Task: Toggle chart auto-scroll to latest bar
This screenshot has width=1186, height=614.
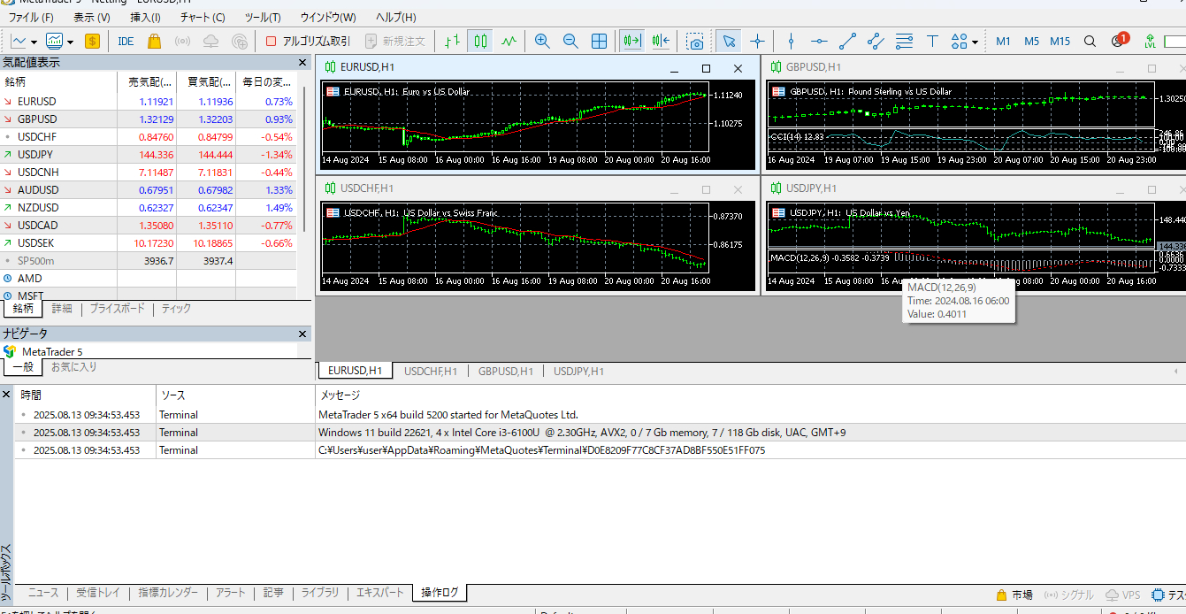Action: tap(631, 41)
